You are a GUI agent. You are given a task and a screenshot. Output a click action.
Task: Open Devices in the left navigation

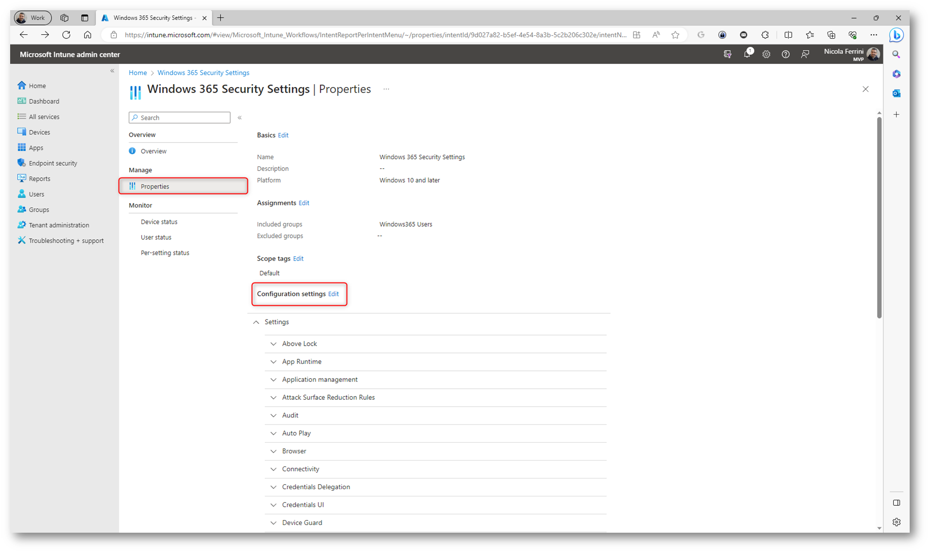39,132
